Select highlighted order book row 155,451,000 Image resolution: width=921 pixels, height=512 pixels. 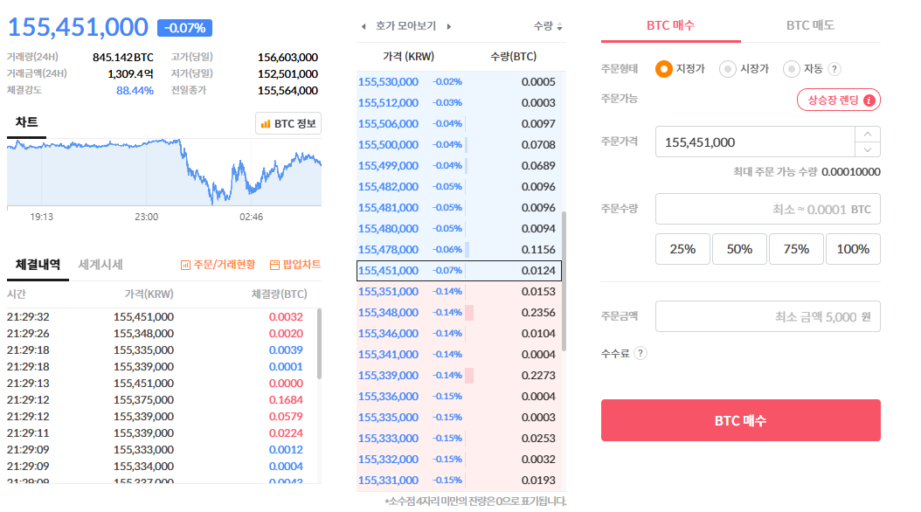[460, 271]
